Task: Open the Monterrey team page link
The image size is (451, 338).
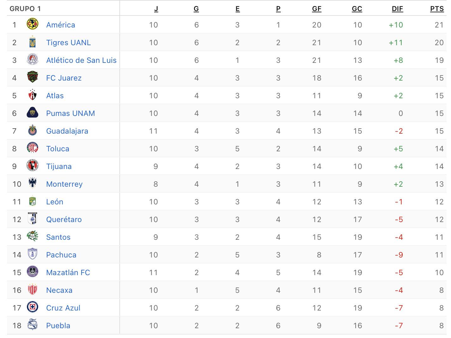Action: click(x=64, y=184)
